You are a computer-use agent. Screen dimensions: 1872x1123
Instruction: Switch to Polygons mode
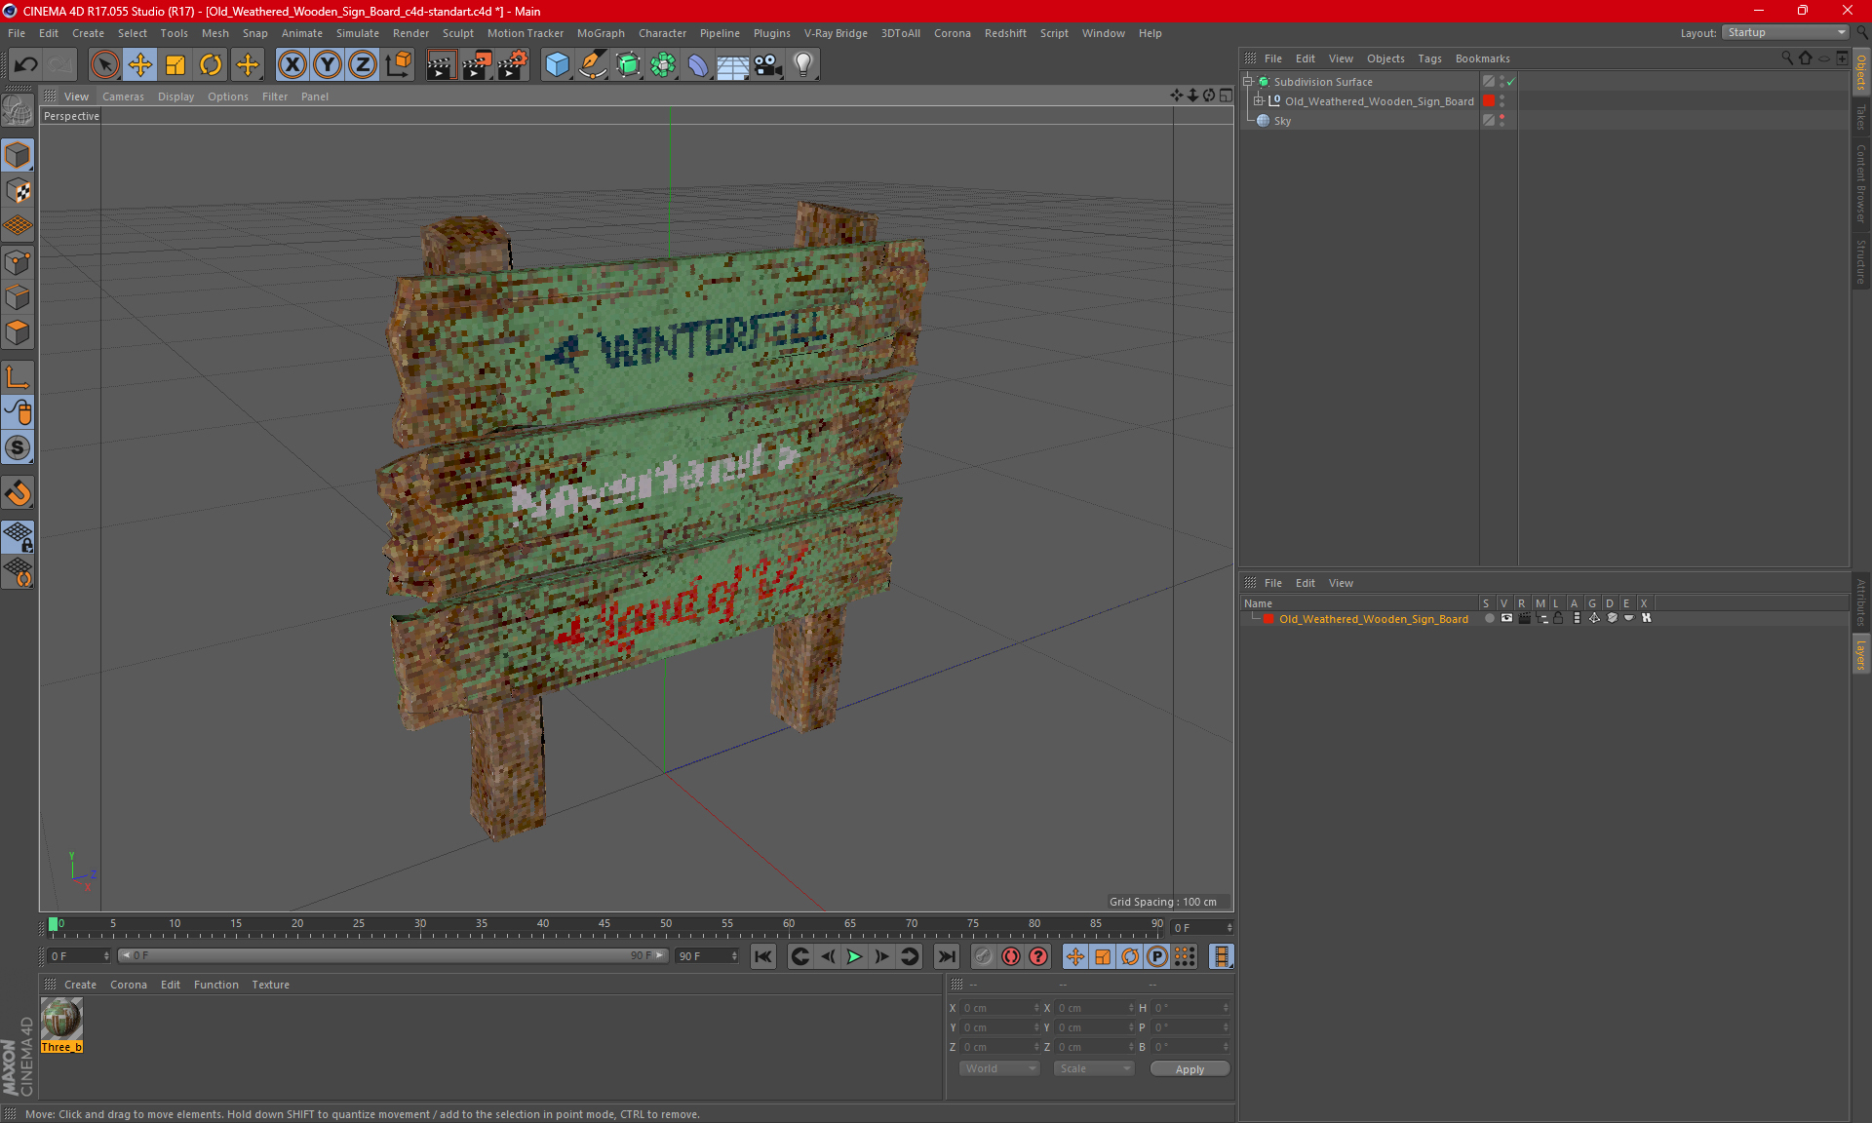[18, 332]
